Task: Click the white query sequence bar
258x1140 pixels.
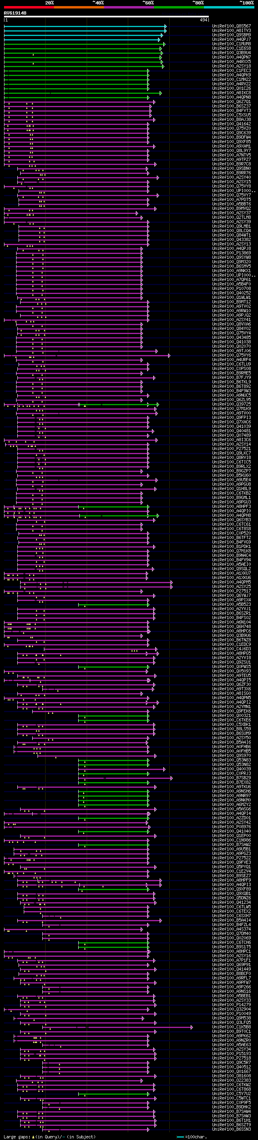Action: pos(106,17)
